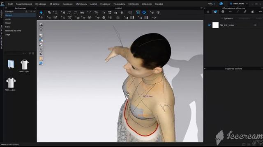Viewport: 263px width, 147px height.
Task: Click the Добавить button
Action: (227, 18)
